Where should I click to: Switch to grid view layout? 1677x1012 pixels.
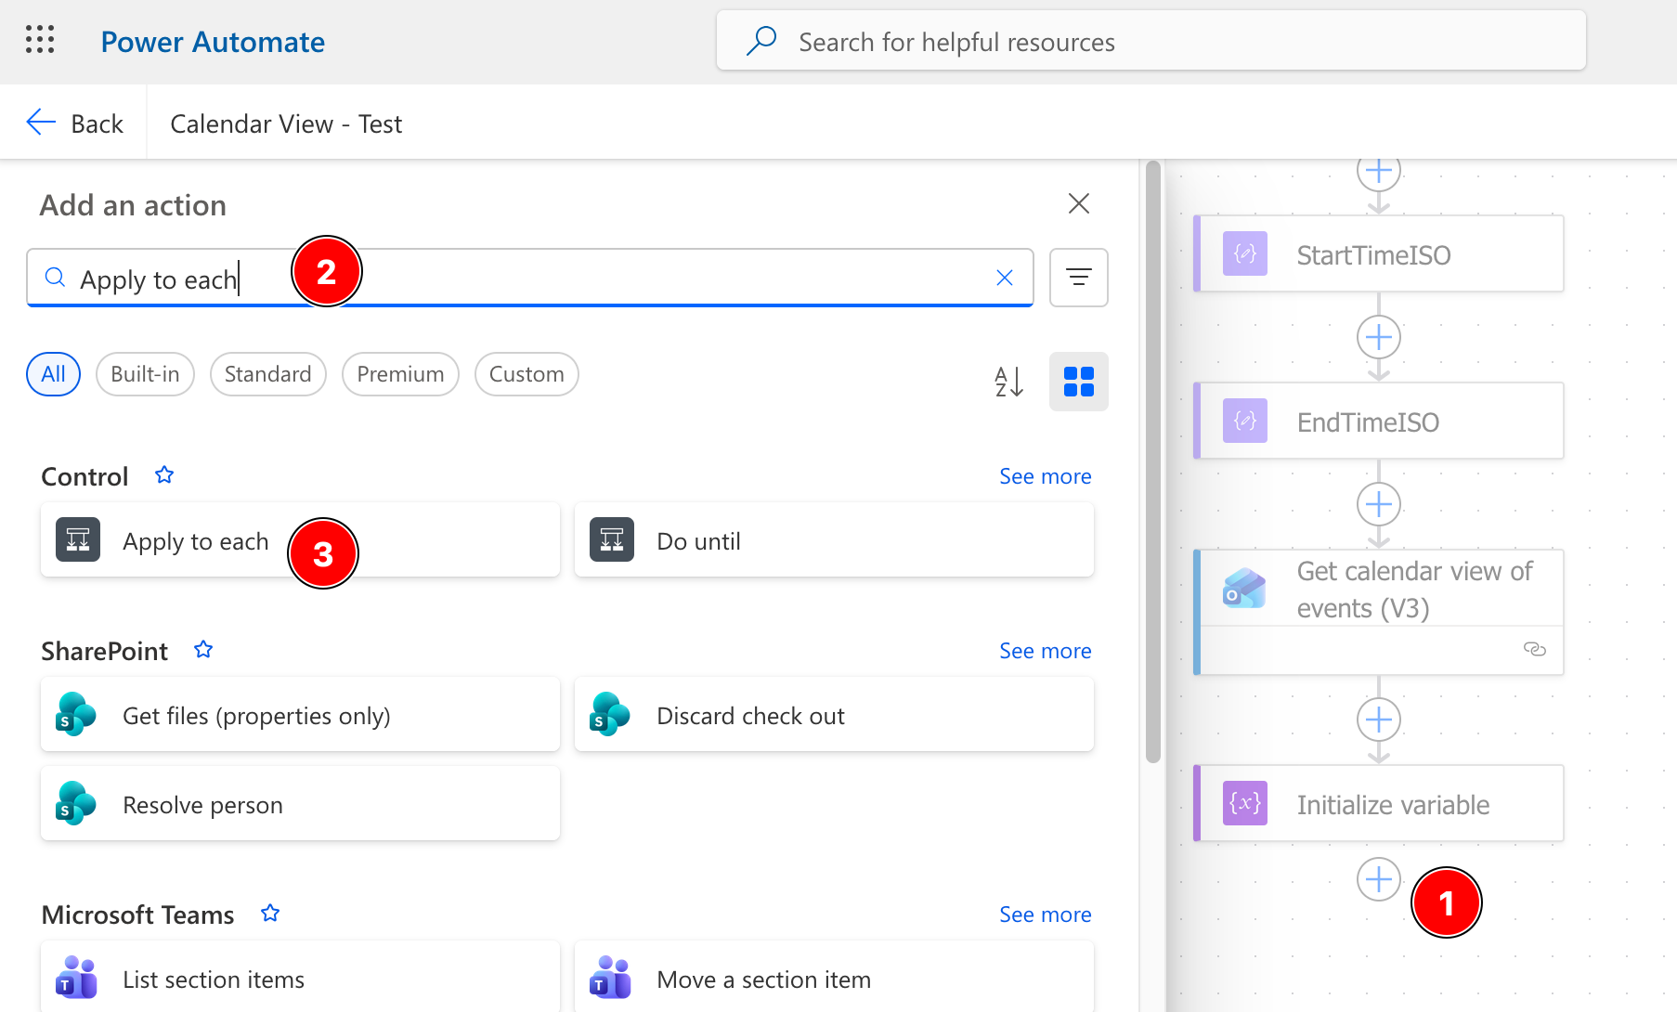(x=1078, y=382)
